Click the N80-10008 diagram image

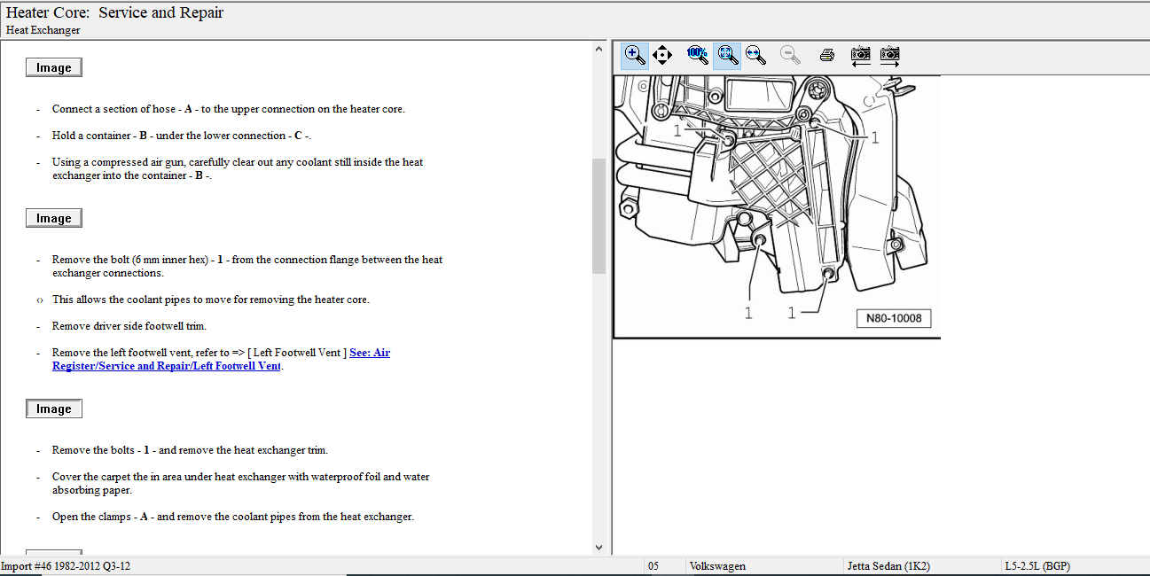click(777, 206)
